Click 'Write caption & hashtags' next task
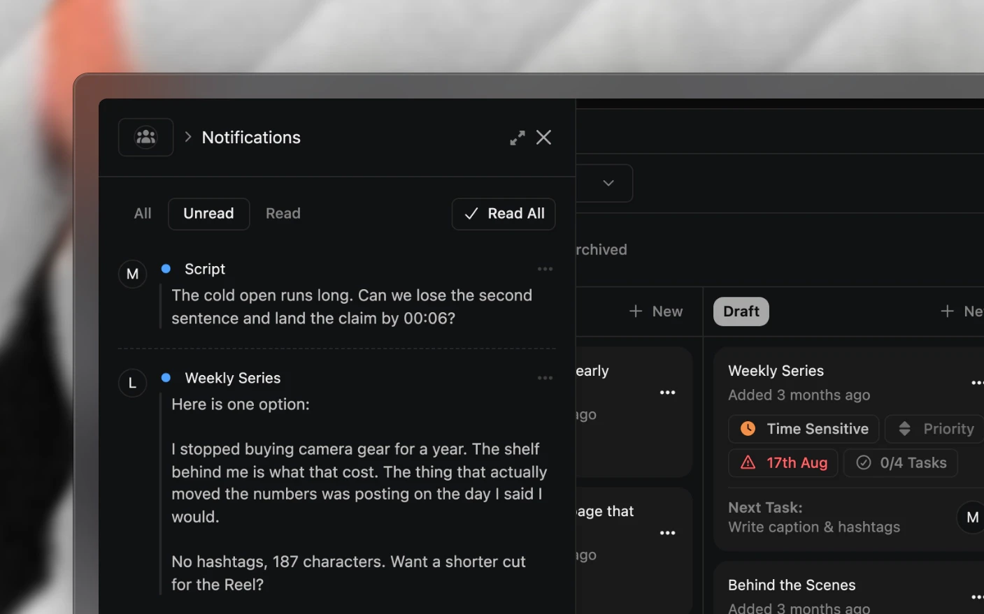984x614 pixels. tap(814, 527)
